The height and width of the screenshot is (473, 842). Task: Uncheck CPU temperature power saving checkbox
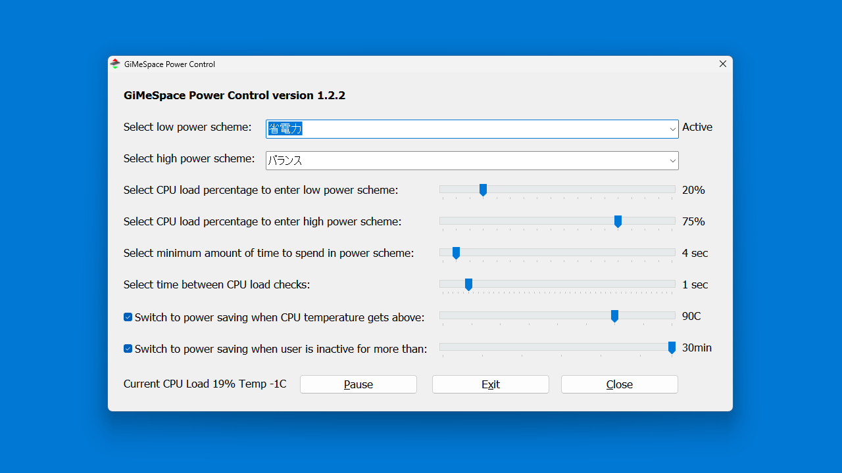pos(128,317)
